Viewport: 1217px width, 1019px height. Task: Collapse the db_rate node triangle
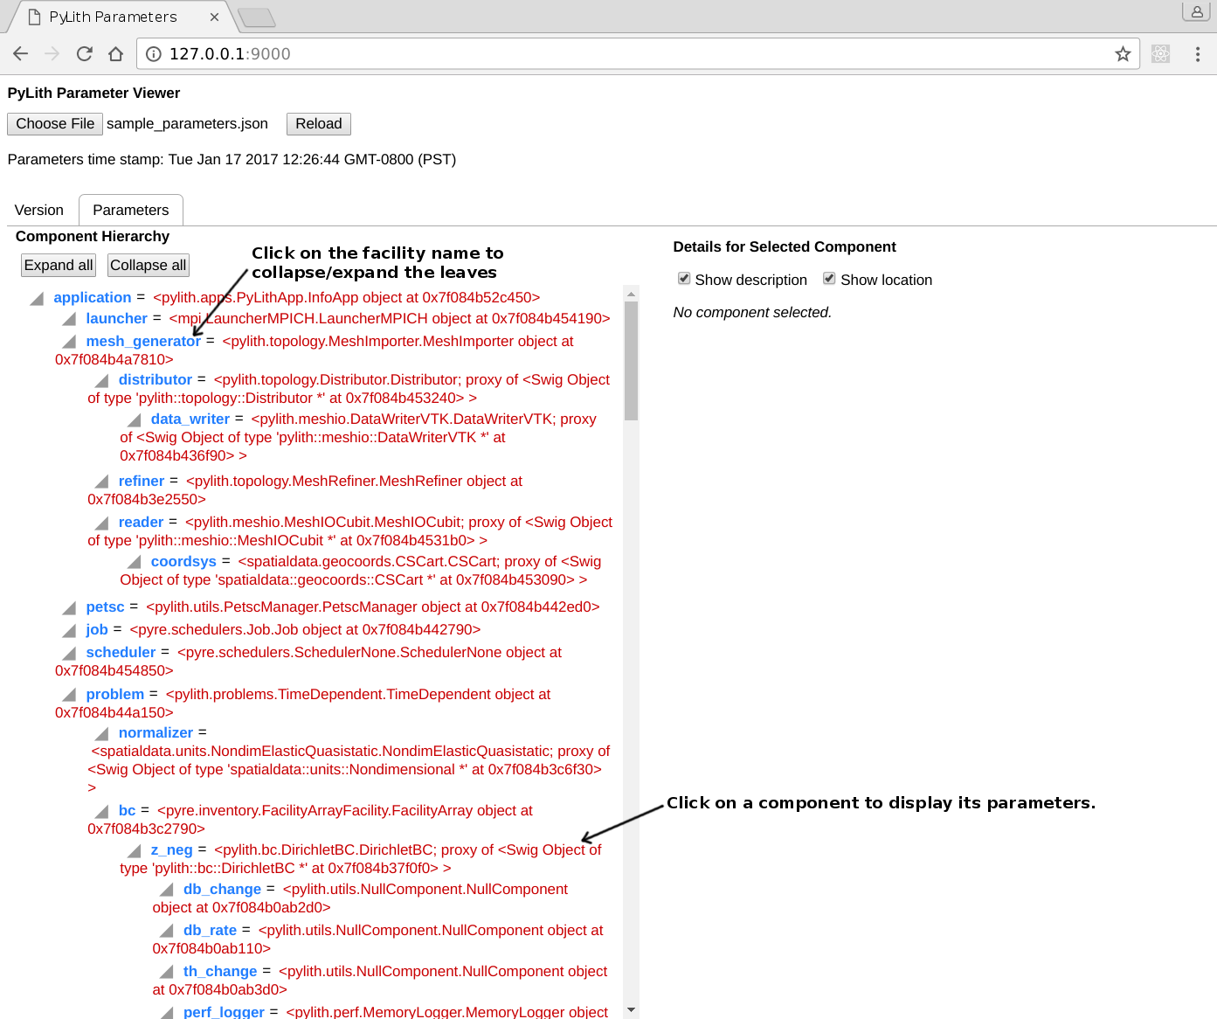point(166,931)
